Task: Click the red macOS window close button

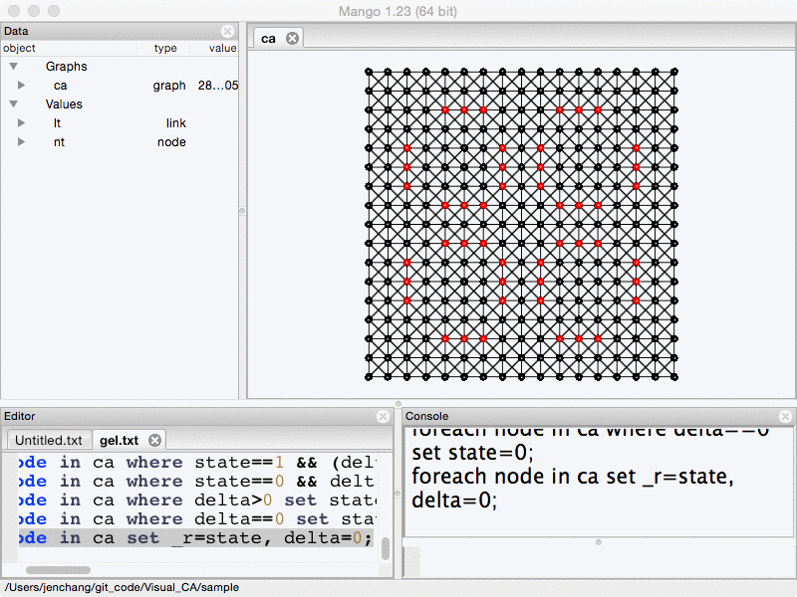Action: point(13,10)
